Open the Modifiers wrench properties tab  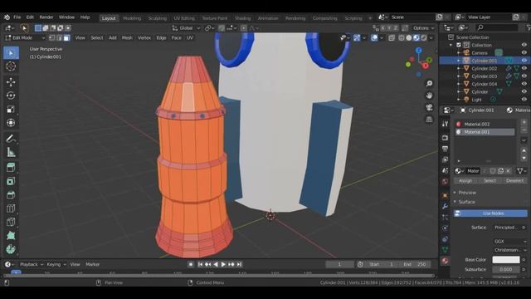445,206
